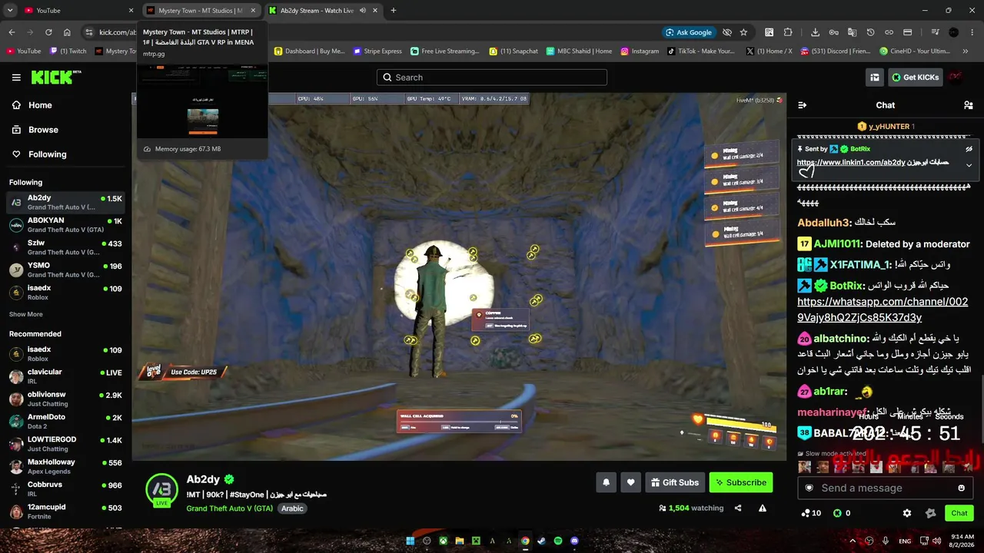Open ArmelDoto recommended channel
The width and height of the screenshot is (984, 553).
66,421
